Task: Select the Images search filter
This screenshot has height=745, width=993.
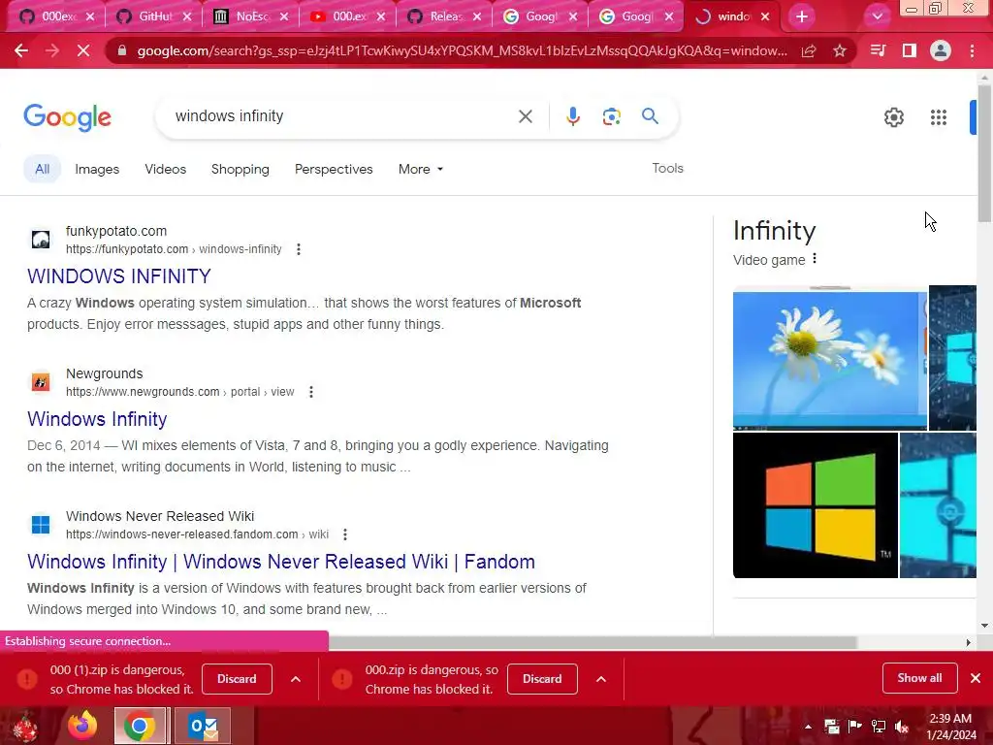Action: click(97, 169)
